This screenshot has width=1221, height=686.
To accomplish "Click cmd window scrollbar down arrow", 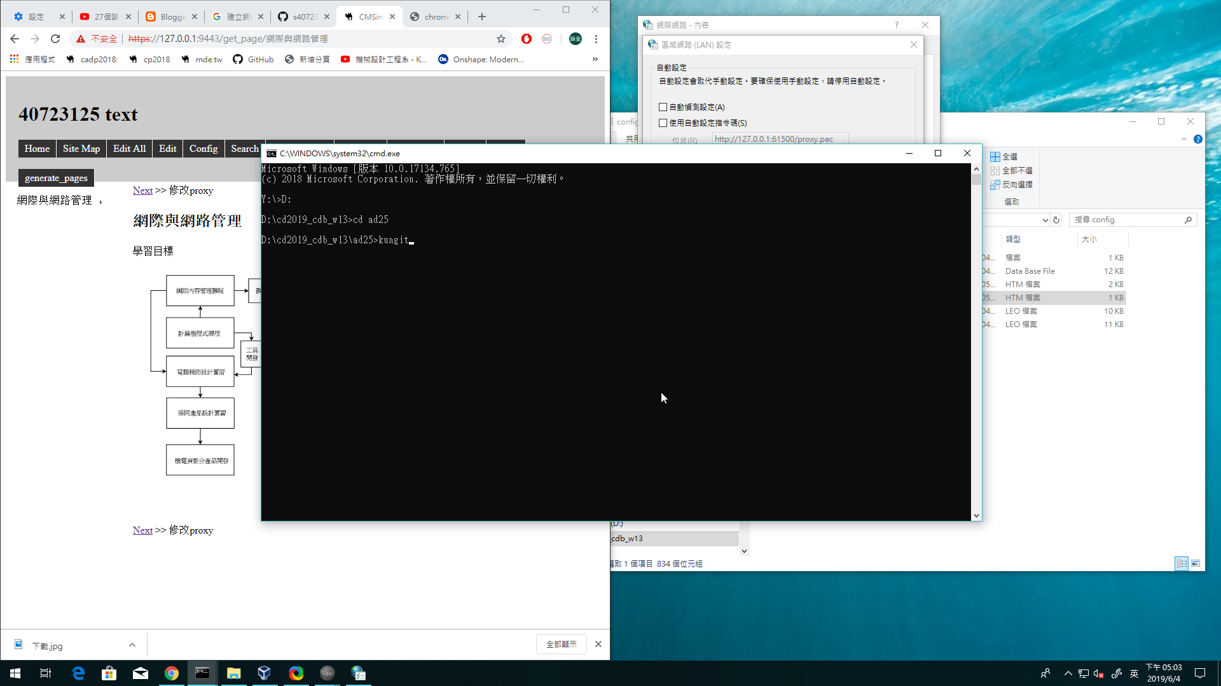I will point(976,516).
